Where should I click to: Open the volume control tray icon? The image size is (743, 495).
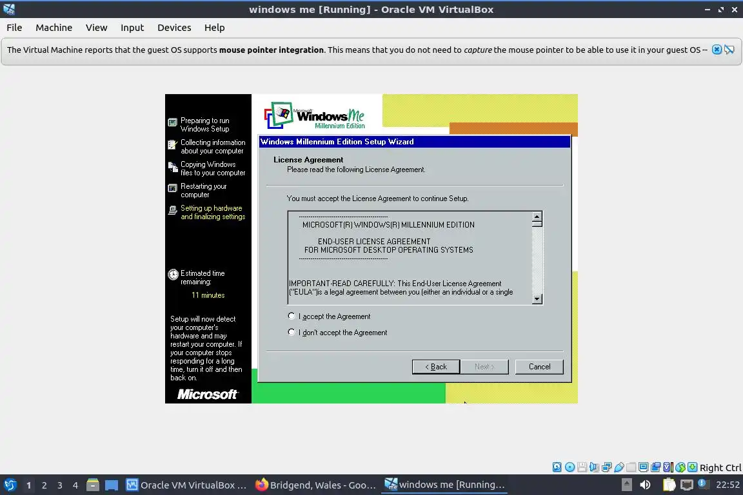point(645,485)
